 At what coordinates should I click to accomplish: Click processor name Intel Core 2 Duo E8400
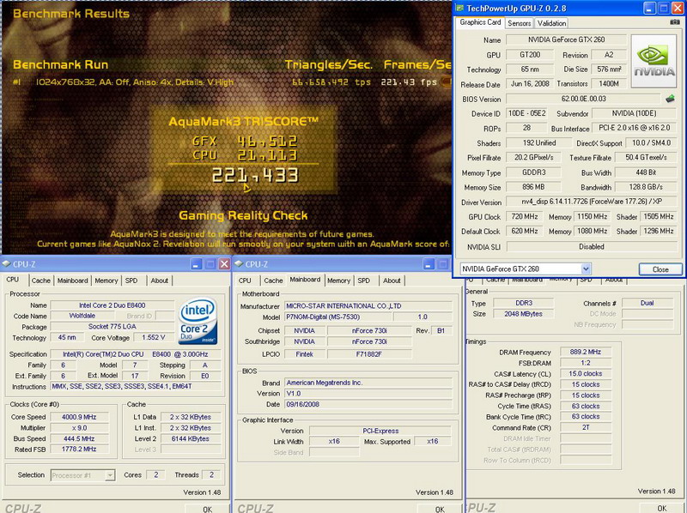112,305
